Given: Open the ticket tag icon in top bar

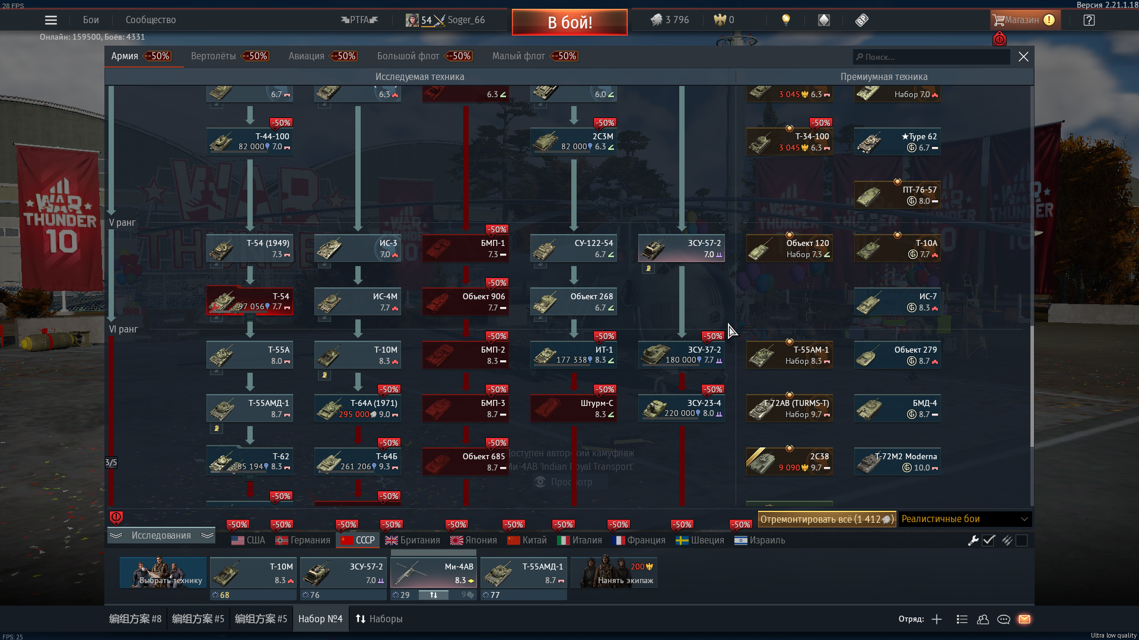Looking at the screenshot, I should point(862,20).
